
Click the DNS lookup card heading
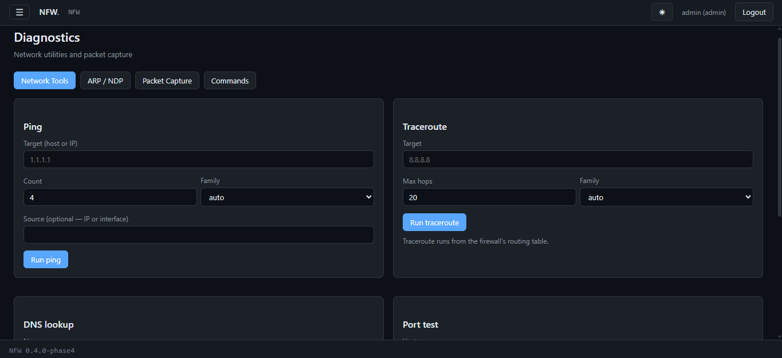tap(49, 324)
